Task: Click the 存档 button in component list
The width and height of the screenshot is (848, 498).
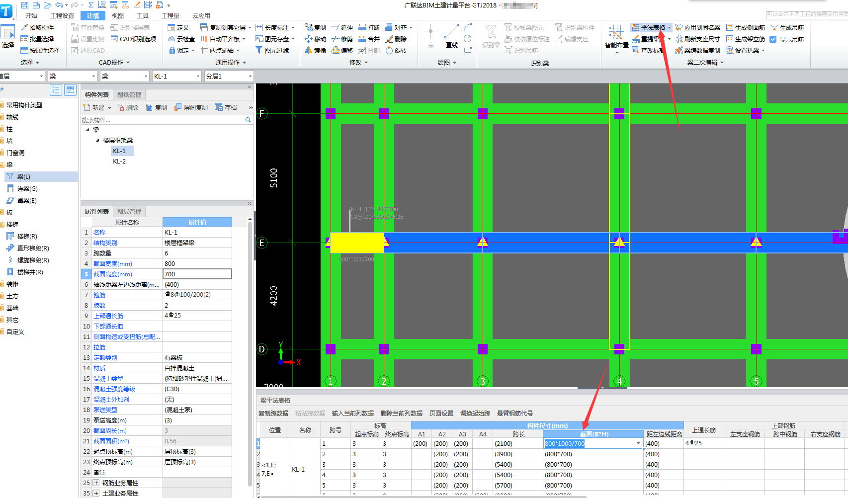Action: 226,107
